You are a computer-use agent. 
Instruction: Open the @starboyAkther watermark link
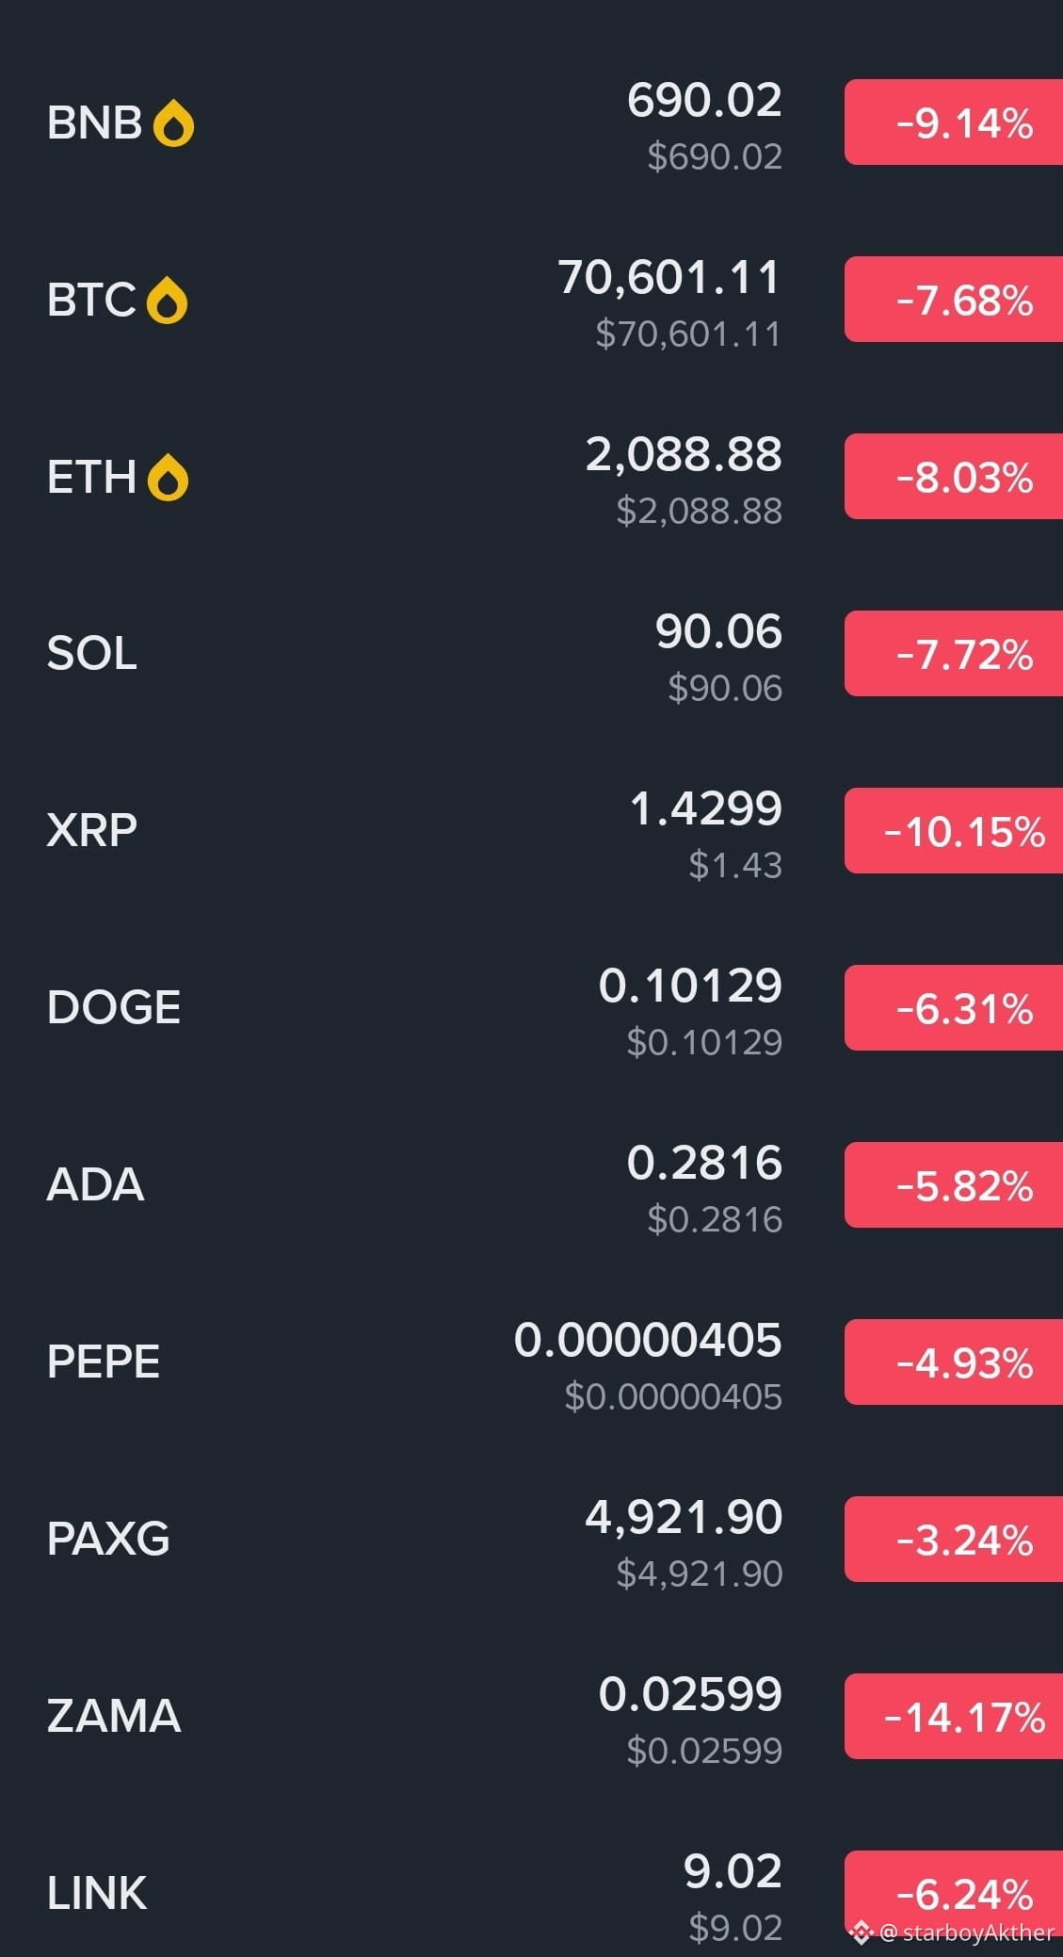(967, 1933)
